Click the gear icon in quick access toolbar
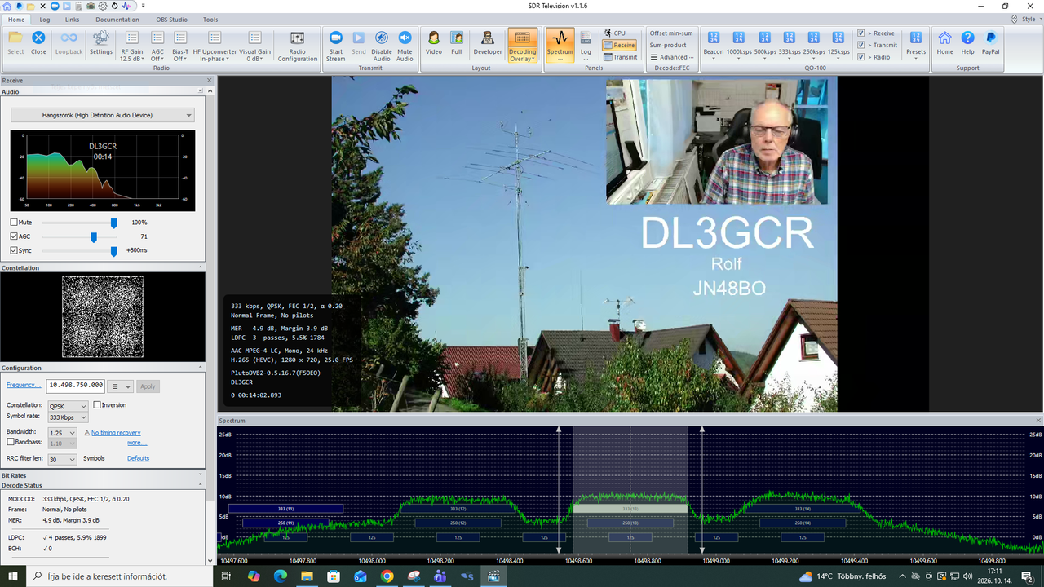1044x587 pixels. pyautogui.click(x=103, y=6)
